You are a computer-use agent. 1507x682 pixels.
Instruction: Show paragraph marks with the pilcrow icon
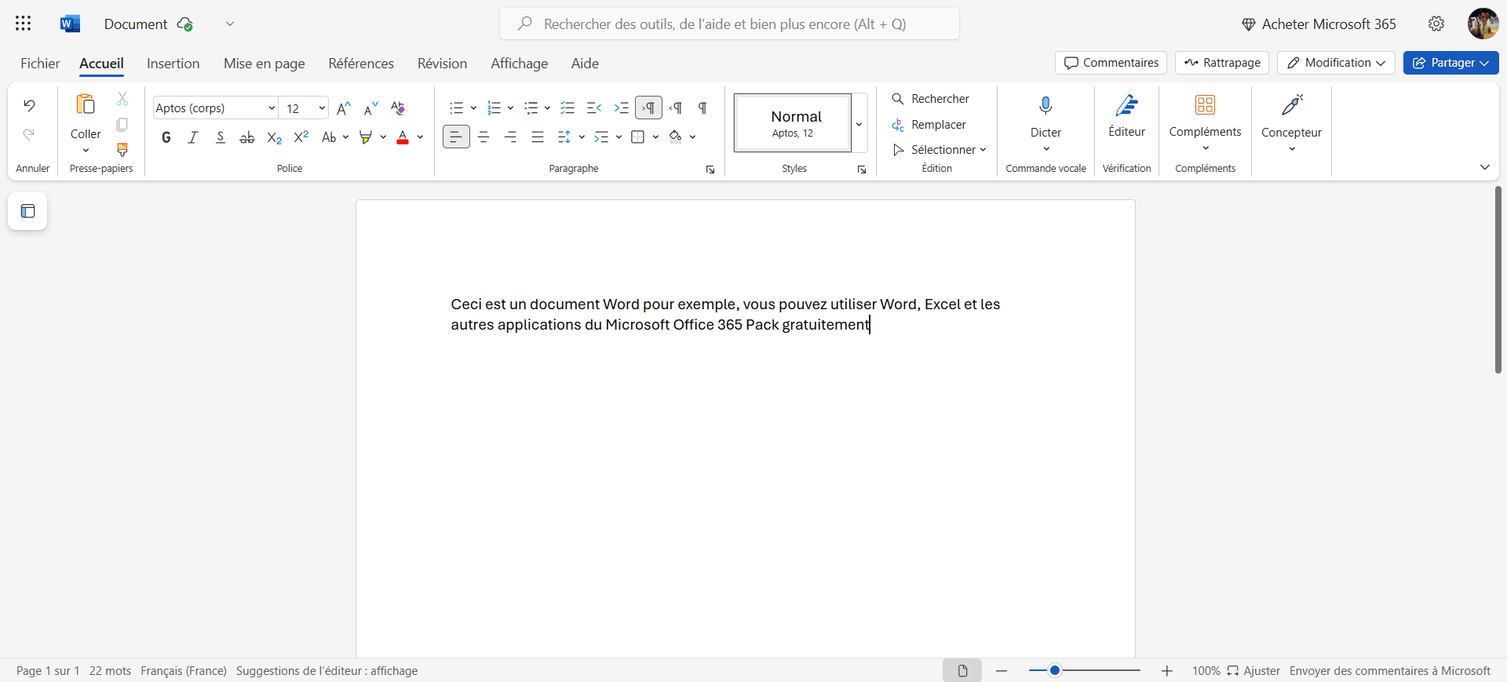pos(702,108)
